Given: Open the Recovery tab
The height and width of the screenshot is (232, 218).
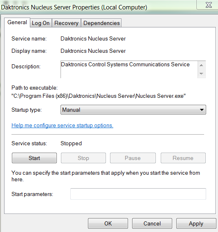Looking at the screenshot, I should click(x=66, y=23).
